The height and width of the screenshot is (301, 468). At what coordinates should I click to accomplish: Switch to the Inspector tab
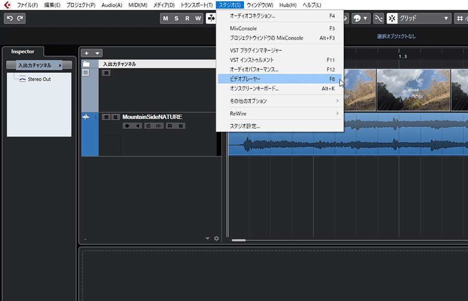(23, 51)
